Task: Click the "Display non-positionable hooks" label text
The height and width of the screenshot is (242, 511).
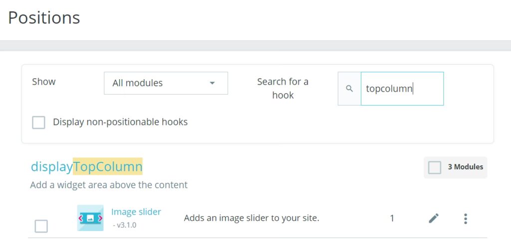Action: pyautogui.click(x=120, y=122)
